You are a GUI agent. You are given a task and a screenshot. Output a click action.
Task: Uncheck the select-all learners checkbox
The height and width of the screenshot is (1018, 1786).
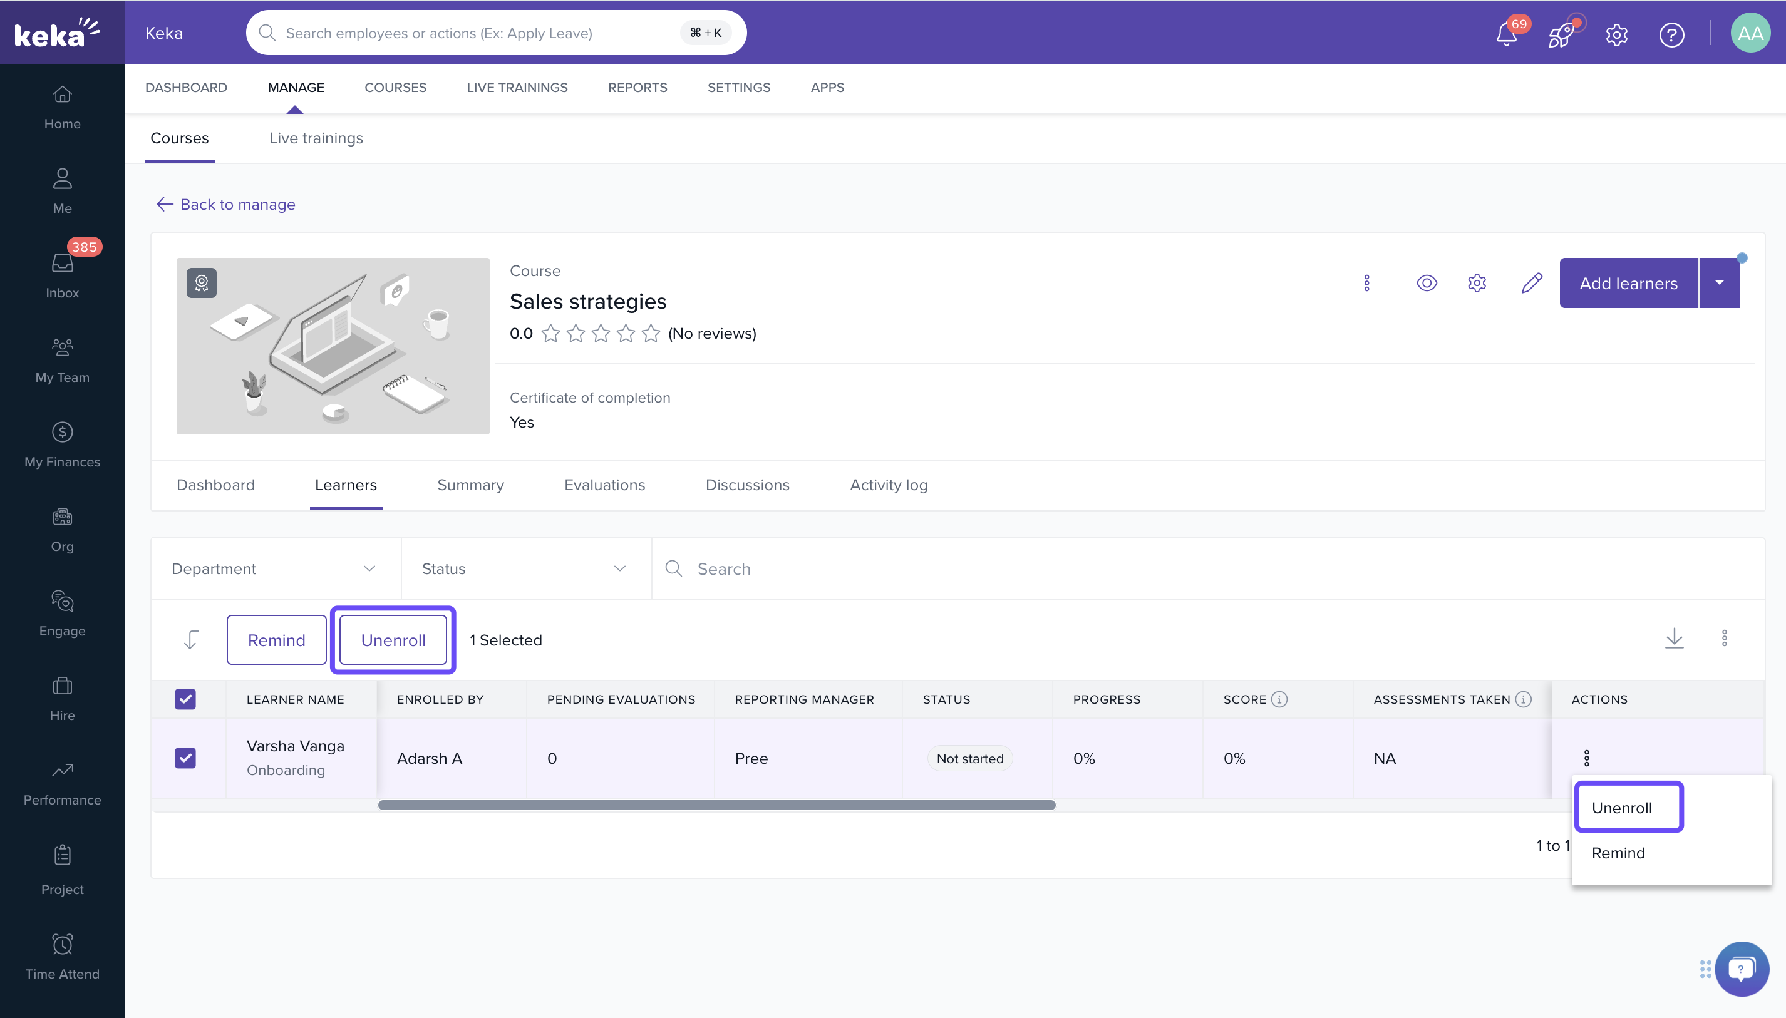tap(185, 699)
